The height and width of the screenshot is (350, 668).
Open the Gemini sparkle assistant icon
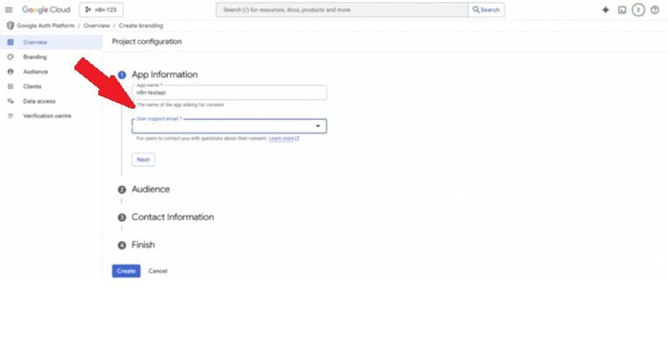605,10
